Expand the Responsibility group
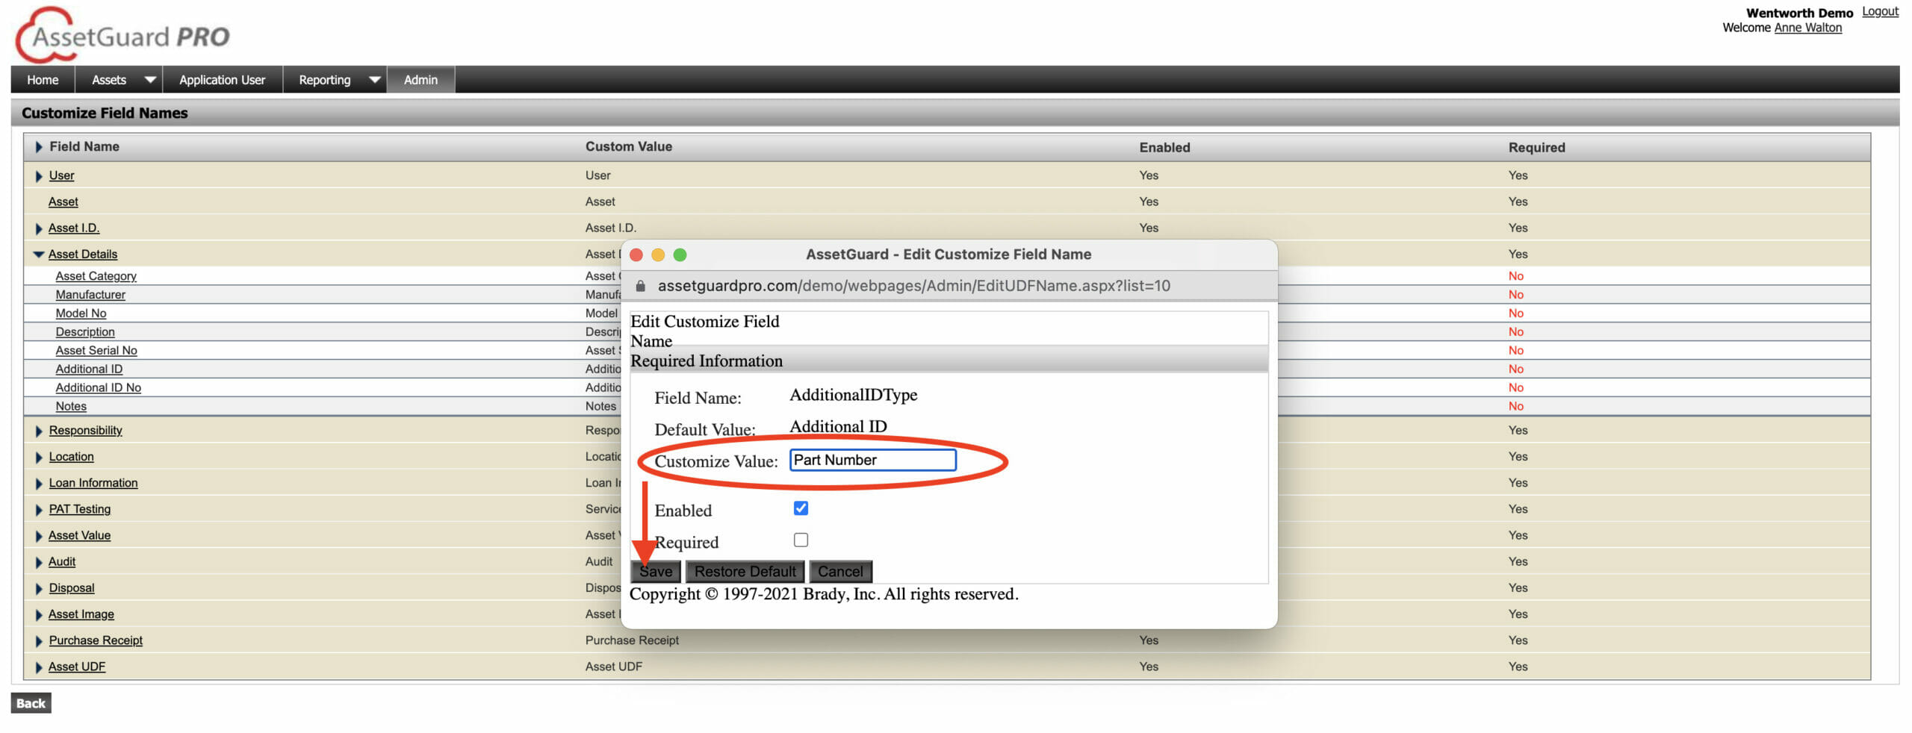The height and width of the screenshot is (733, 1912). (x=39, y=431)
